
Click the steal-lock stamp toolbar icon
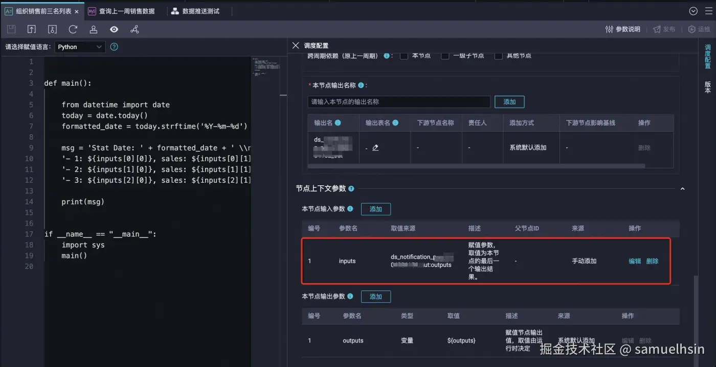pyautogui.click(x=94, y=30)
